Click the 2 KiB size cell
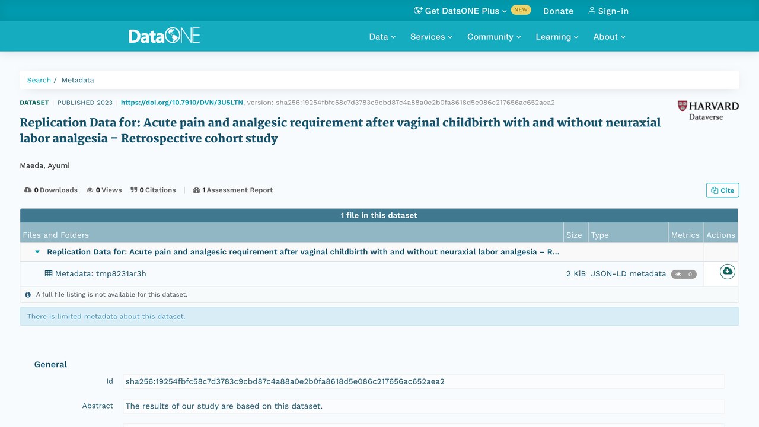This screenshot has width=759, height=427. (576, 273)
